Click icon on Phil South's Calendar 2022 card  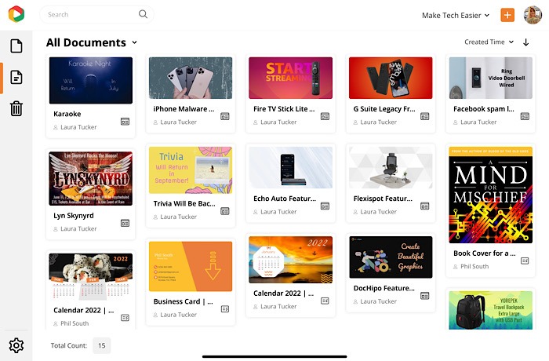(125, 318)
